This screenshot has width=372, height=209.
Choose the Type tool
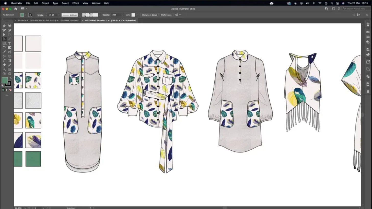pyautogui.click(x=9, y=43)
